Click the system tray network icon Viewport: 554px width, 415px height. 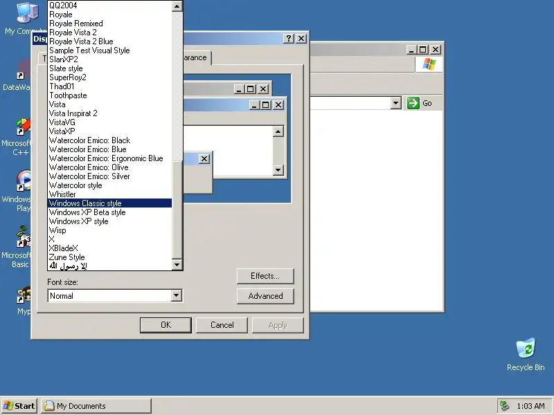[x=504, y=406]
